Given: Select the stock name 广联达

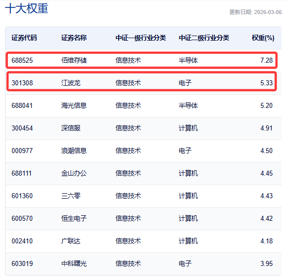Looking at the screenshot, I should (71, 241).
